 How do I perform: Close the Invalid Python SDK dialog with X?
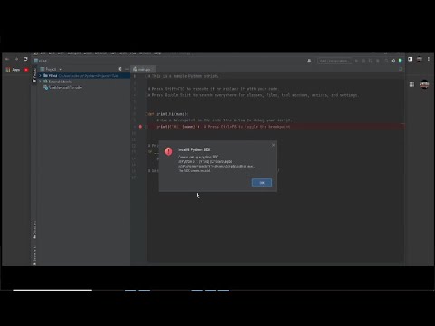(x=273, y=145)
